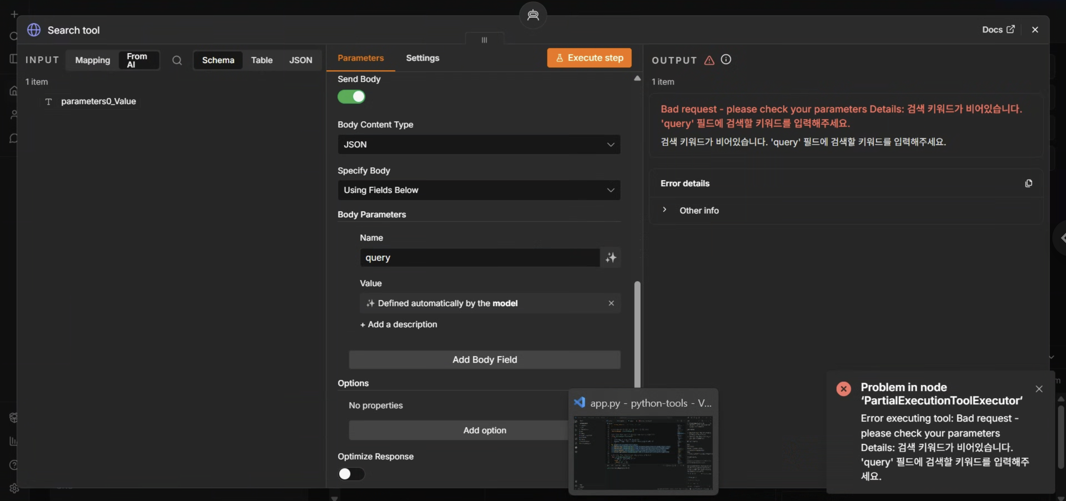Open the Settings tab
This screenshot has height=501, width=1066.
tap(422, 58)
